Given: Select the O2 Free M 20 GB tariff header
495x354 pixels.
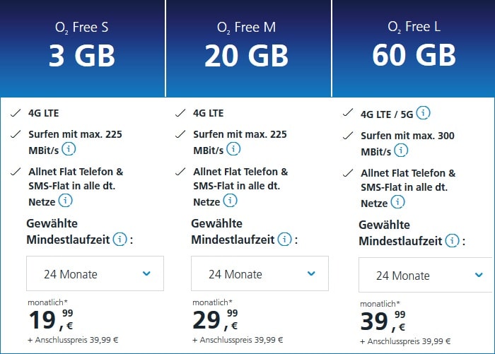Looking at the screenshot, I should tap(248, 48).
